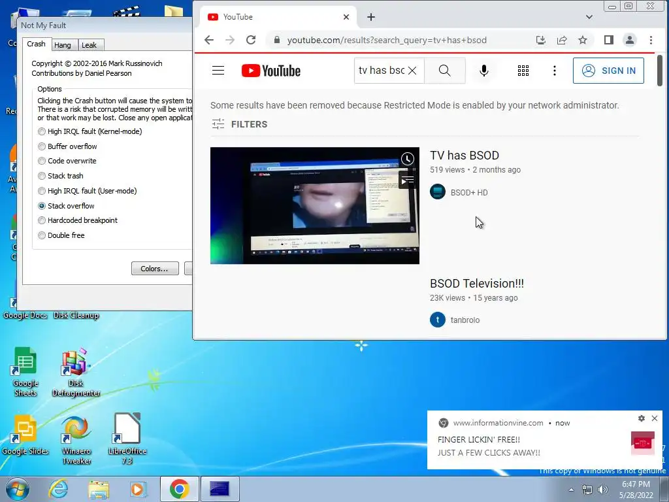The height and width of the screenshot is (502, 669).
Task: Open the YouTube hamburger guide menu
Action: tap(218, 71)
